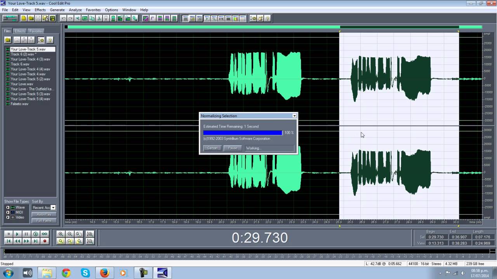Viewport: 497px width, 279px height.
Task: Pause playback with the pause button
Action: (x=26, y=234)
